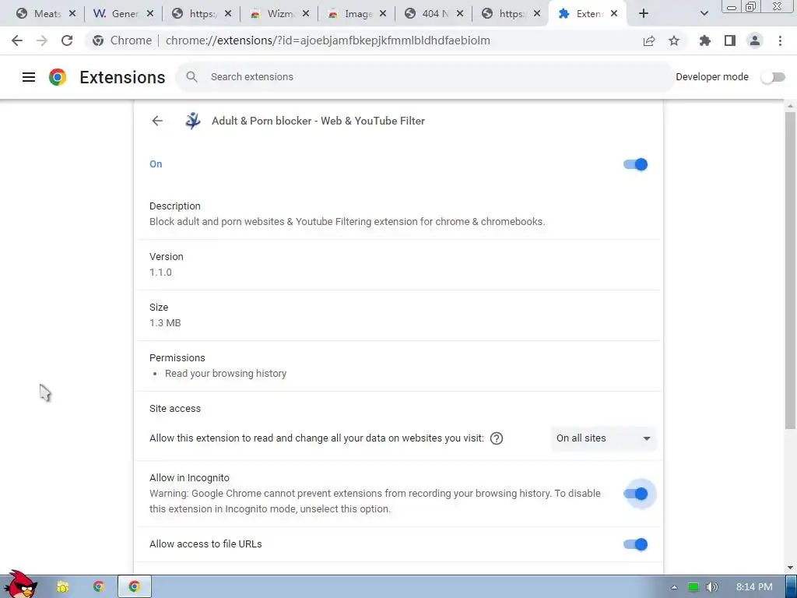Click the Extensions page title
The height and width of the screenshot is (598, 797).
(122, 77)
